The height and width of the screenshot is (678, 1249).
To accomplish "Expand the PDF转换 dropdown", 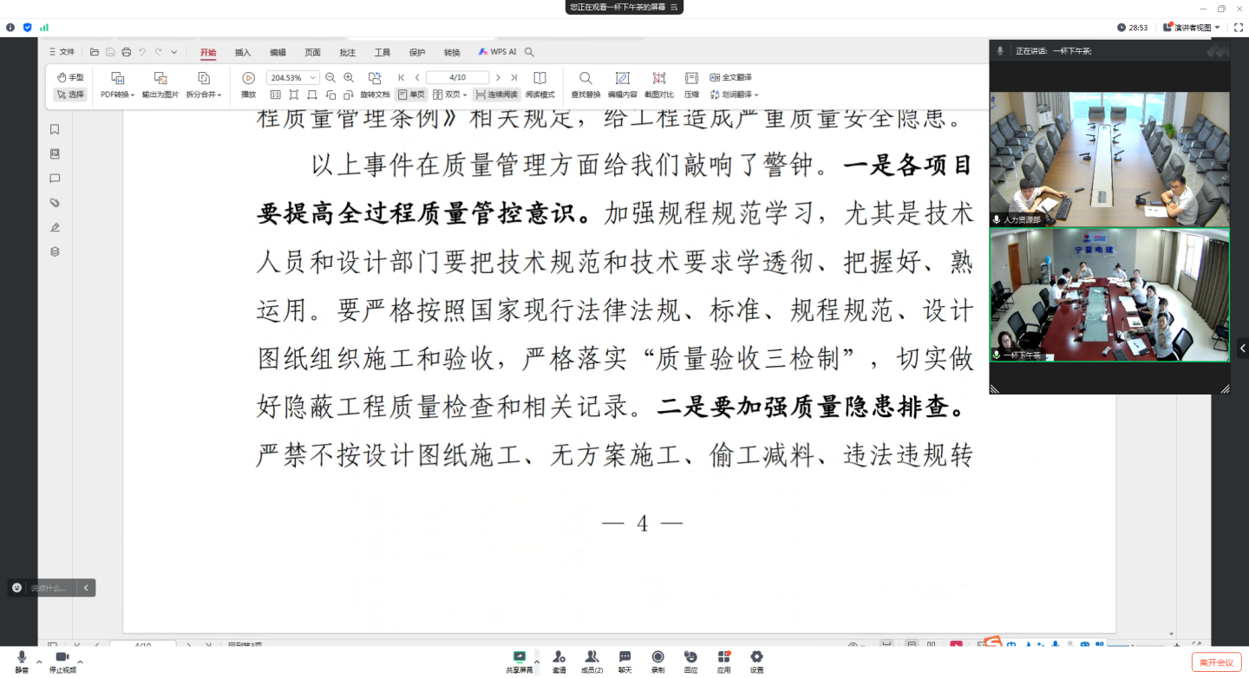I will coord(118,95).
